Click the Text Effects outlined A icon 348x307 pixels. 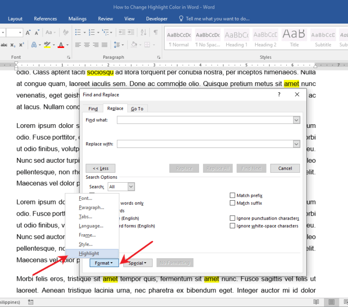(x=34, y=45)
